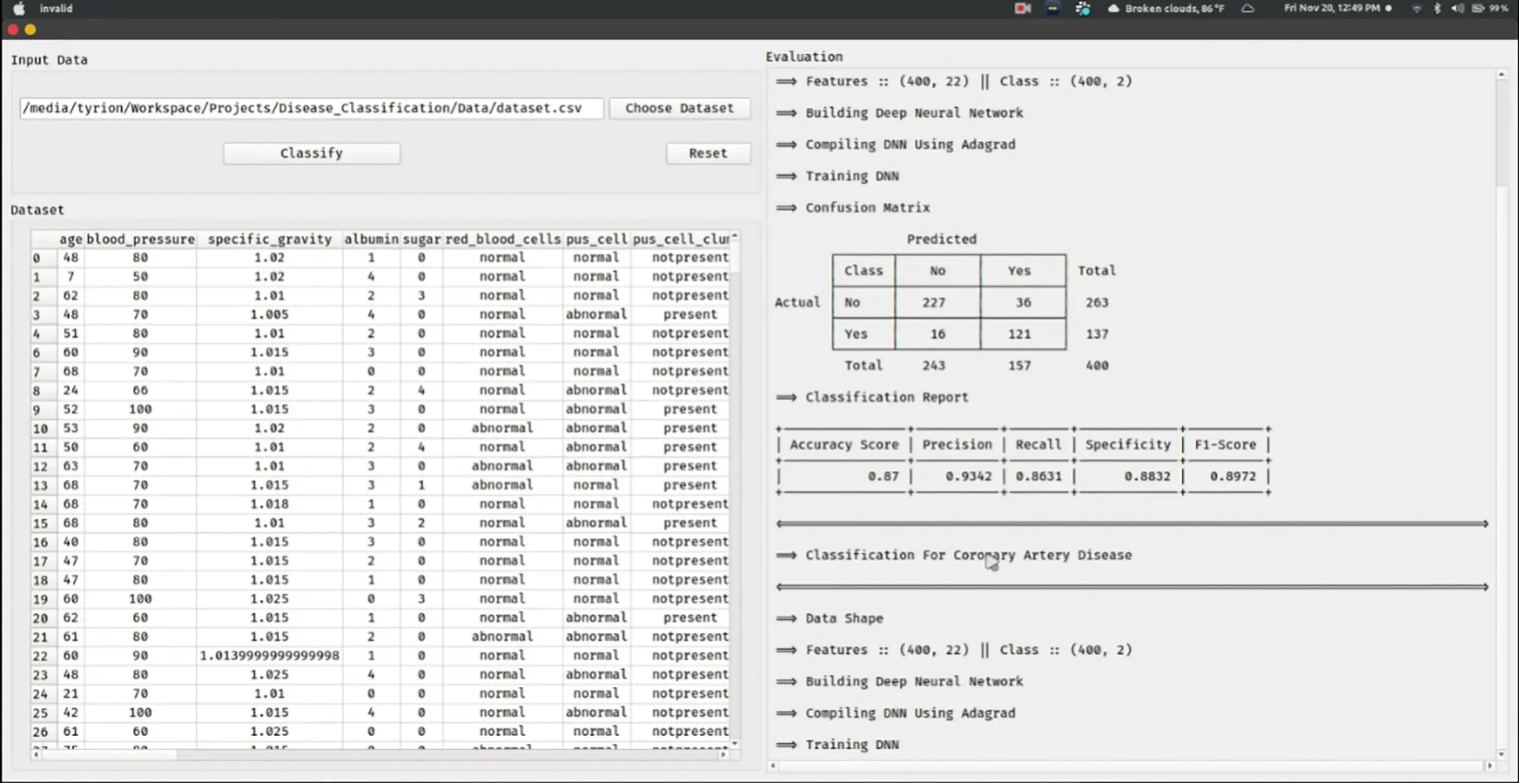The height and width of the screenshot is (783, 1519).
Task: Click the 1.018 cell in row 14
Action: pos(270,504)
